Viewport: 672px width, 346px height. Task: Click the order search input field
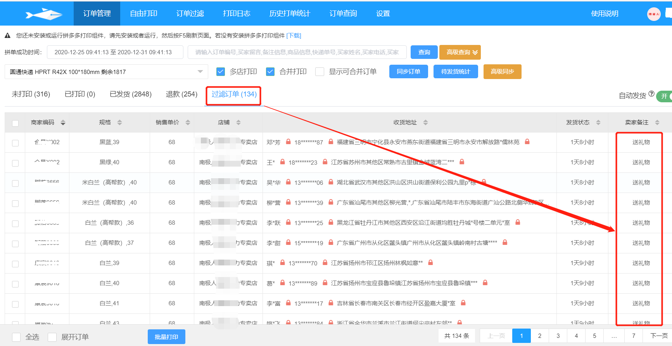pyautogui.click(x=297, y=52)
